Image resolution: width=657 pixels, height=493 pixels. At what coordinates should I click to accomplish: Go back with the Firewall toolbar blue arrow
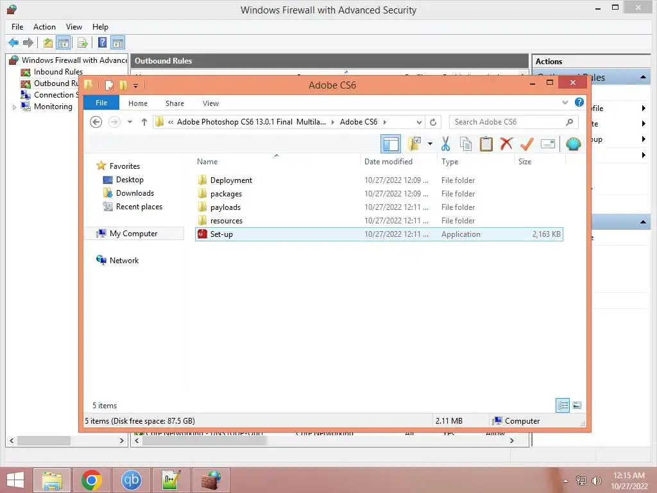coord(13,42)
